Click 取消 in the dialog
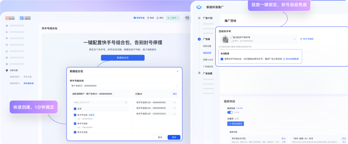Screen dimensions: 348x144 [x=160, y=137]
